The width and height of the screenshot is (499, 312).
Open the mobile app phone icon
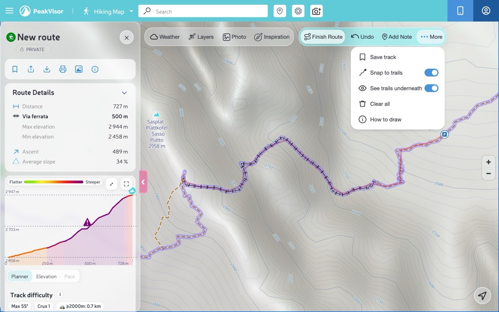[460, 11]
